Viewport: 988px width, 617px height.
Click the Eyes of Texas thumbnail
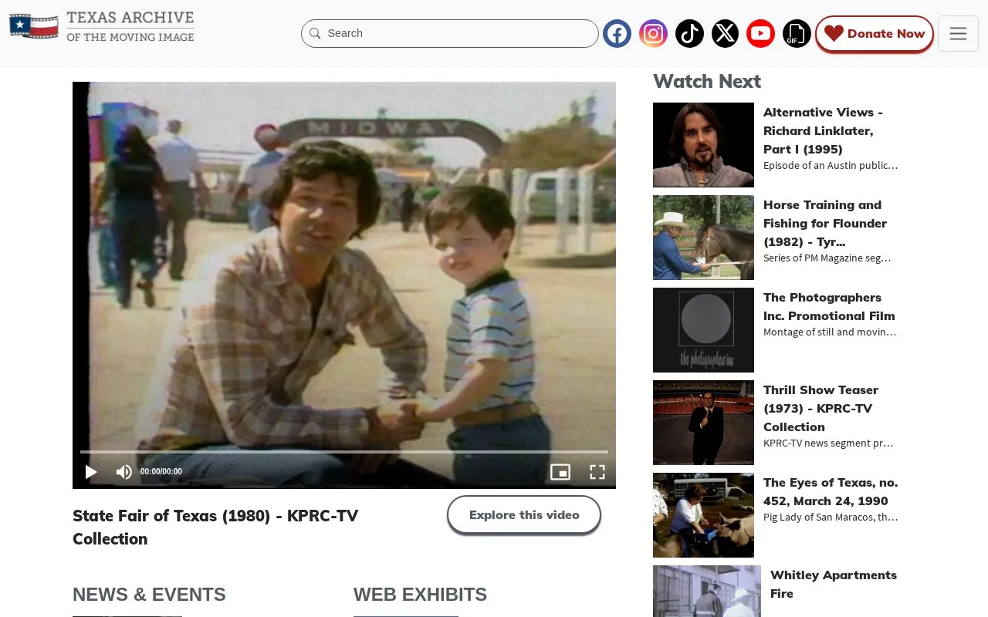[x=703, y=515]
